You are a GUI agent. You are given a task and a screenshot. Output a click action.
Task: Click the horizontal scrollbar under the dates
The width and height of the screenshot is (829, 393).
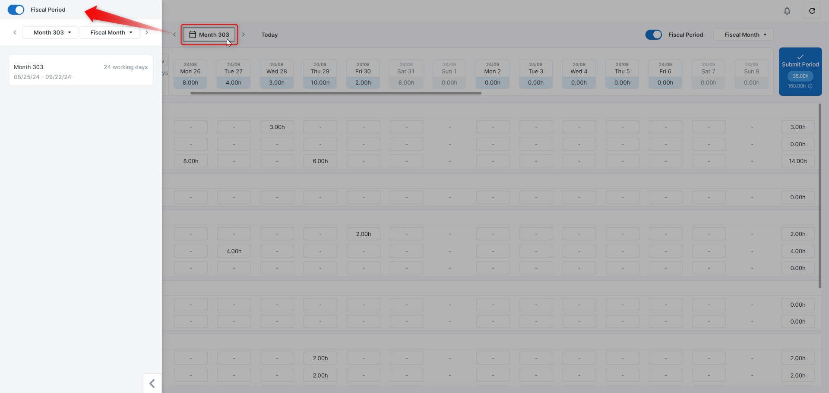335,93
